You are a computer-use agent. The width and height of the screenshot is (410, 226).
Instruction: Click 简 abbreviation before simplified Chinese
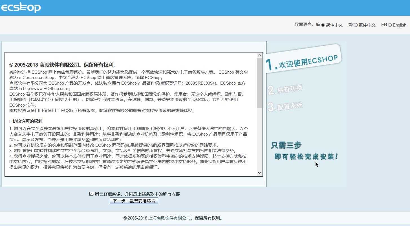tap(318, 25)
